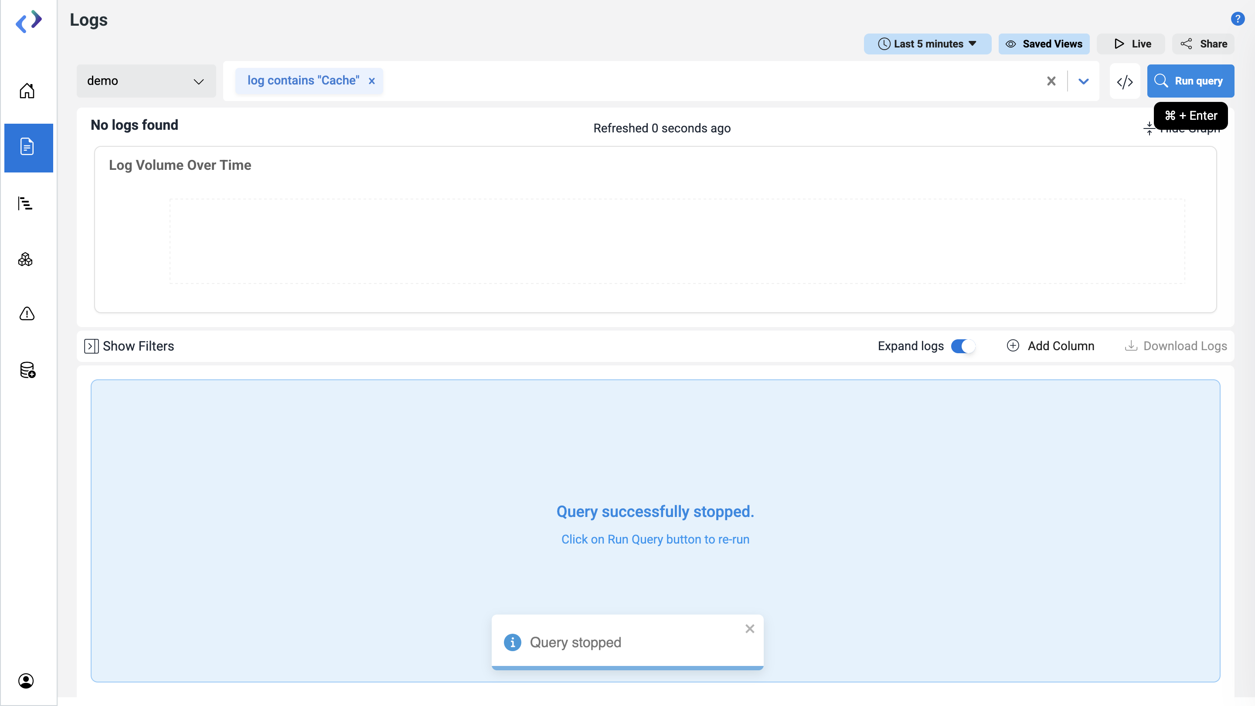1255x706 pixels.
Task: Open the user profile icon
Action: pos(26,681)
